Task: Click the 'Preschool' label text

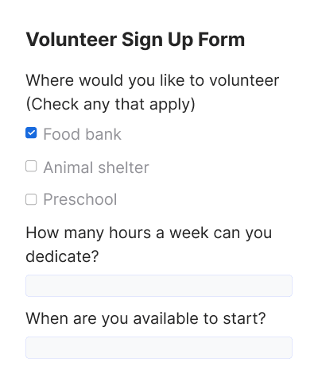Action: click(x=80, y=199)
